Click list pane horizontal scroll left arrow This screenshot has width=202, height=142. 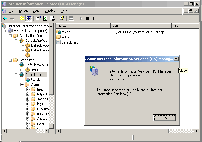[58, 131]
